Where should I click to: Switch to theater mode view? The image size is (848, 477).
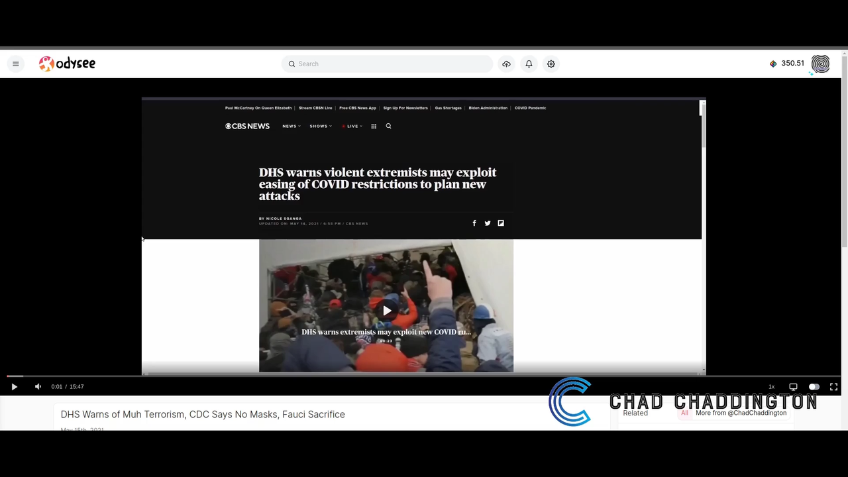pos(793,387)
